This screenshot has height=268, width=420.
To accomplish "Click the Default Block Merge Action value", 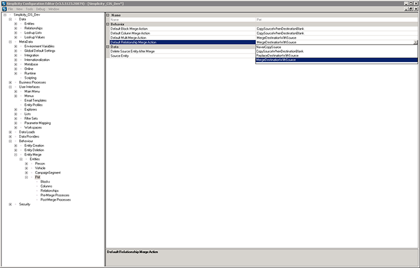I will tap(336, 29).
